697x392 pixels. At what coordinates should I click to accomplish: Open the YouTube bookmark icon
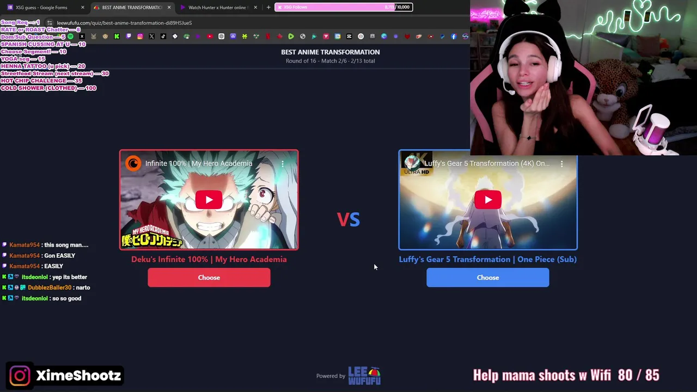(x=210, y=36)
